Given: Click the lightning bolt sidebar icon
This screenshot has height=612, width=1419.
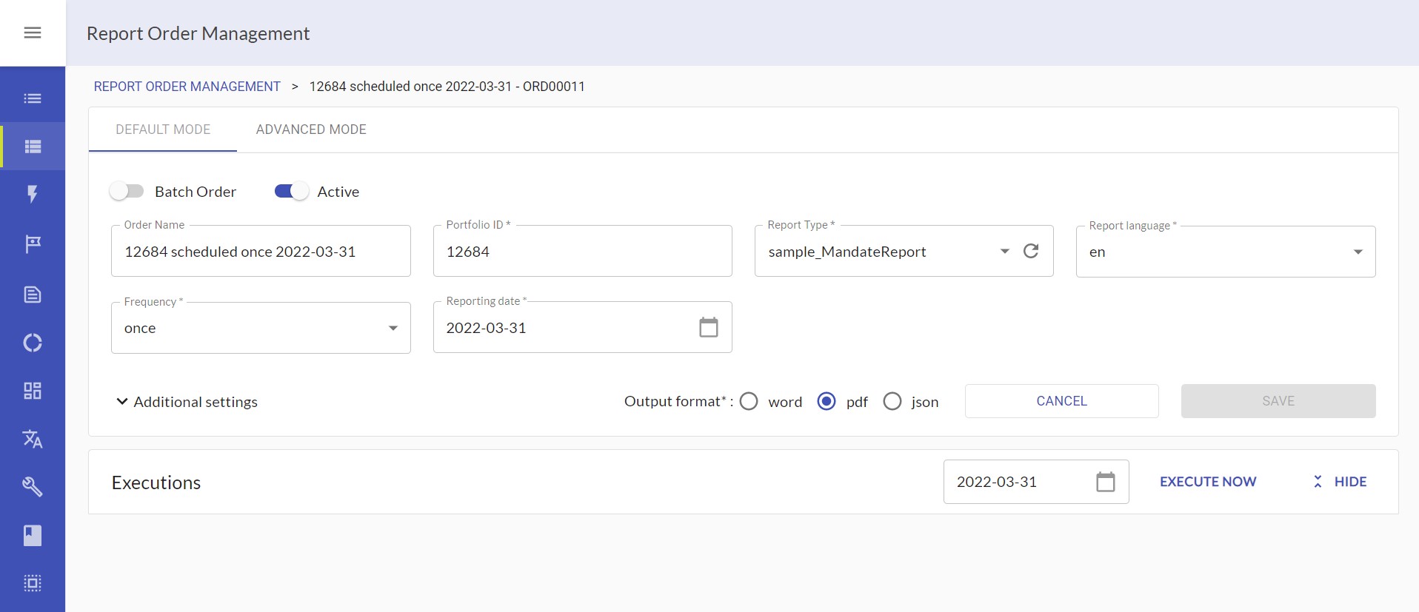Looking at the screenshot, I should 33,195.
